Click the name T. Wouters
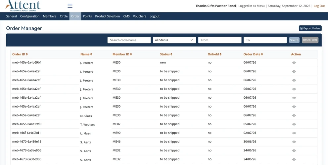Viewport: 328px width, 165px height. pyautogui.click(x=87, y=124)
